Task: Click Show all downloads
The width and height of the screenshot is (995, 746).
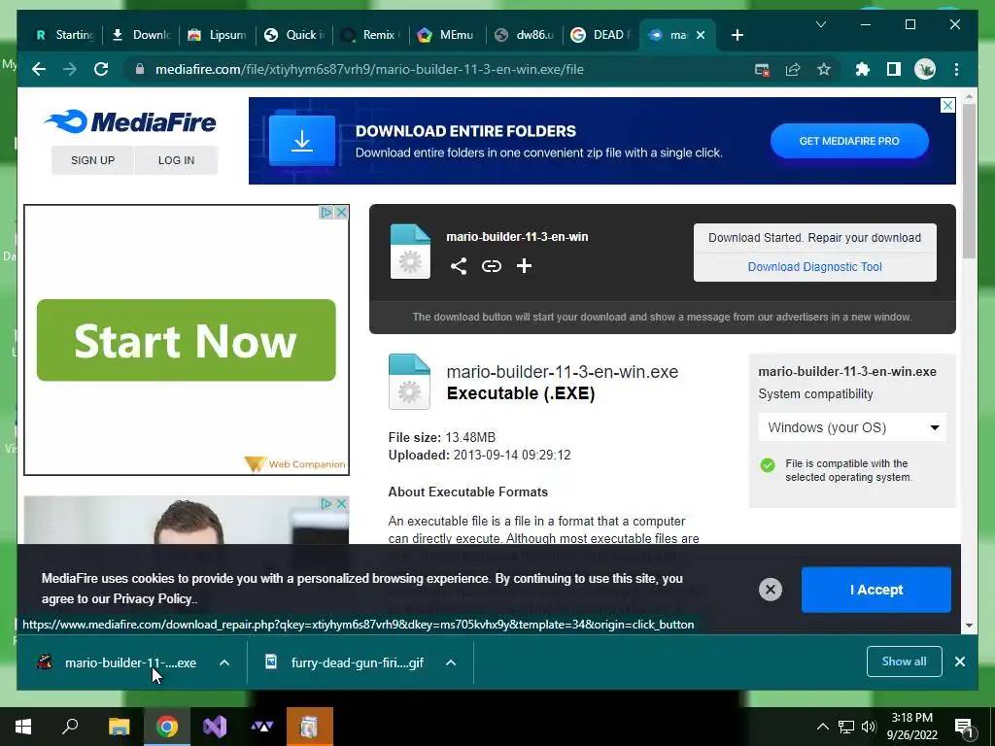Action: tap(904, 661)
